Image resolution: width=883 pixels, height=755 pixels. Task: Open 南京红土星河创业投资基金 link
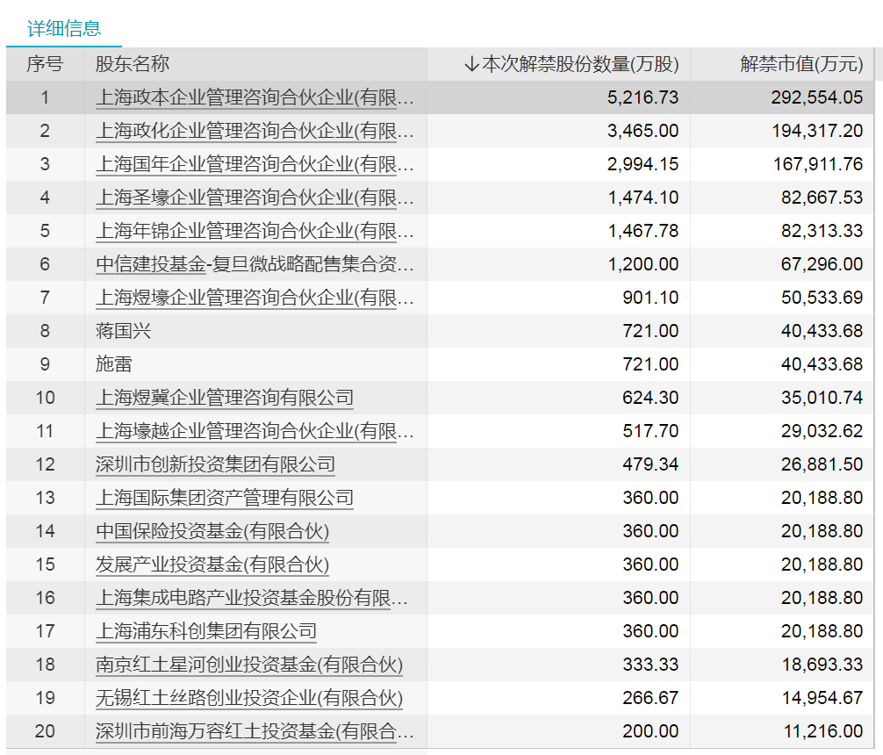(249, 665)
